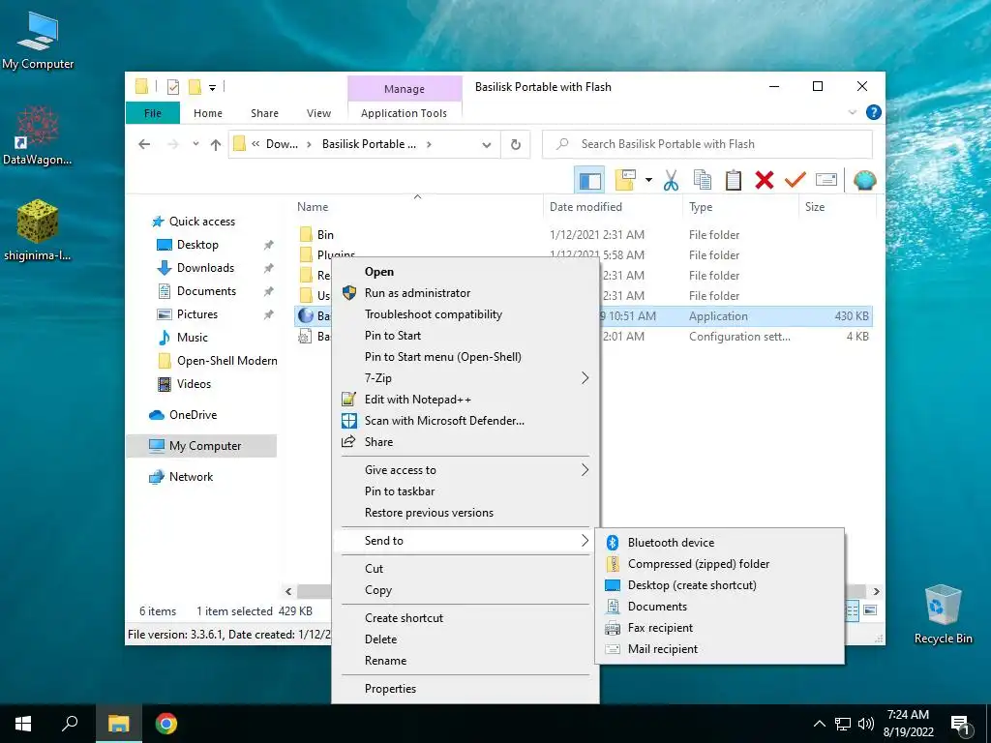This screenshot has height=743, width=991.
Task: Open the Application Tools tab
Action: point(404,113)
